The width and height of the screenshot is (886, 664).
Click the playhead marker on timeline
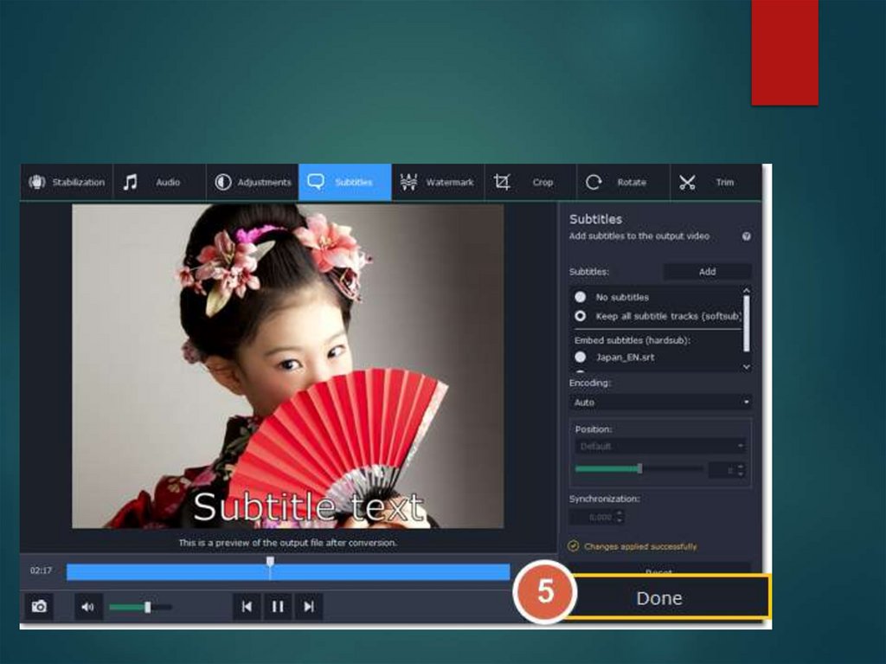pyautogui.click(x=270, y=561)
